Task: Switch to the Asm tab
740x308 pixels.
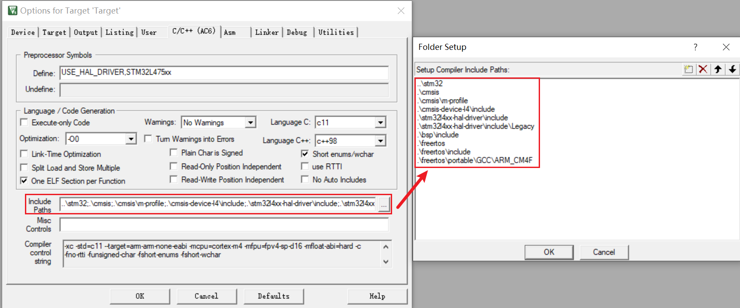Action: click(230, 32)
